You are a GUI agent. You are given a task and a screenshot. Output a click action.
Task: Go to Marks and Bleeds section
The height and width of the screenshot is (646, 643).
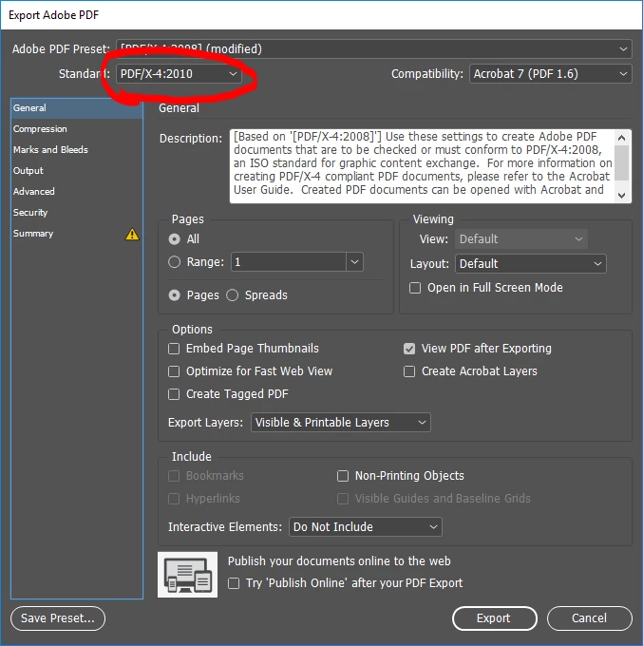(77, 149)
